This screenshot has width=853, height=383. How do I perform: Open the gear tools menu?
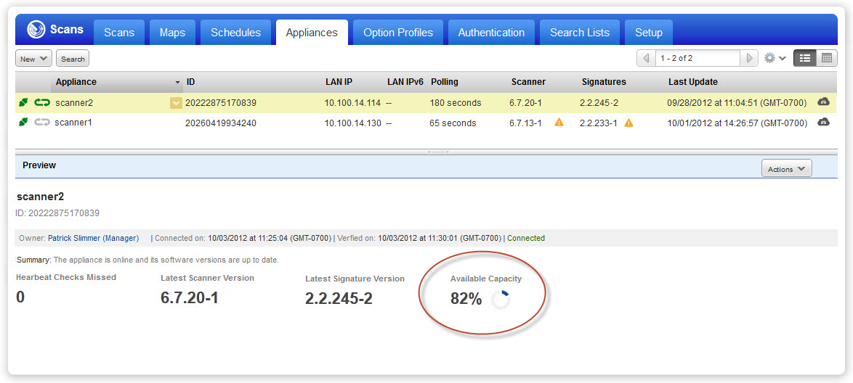[x=775, y=58]
